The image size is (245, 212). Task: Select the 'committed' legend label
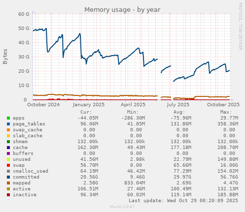(26, 177)
